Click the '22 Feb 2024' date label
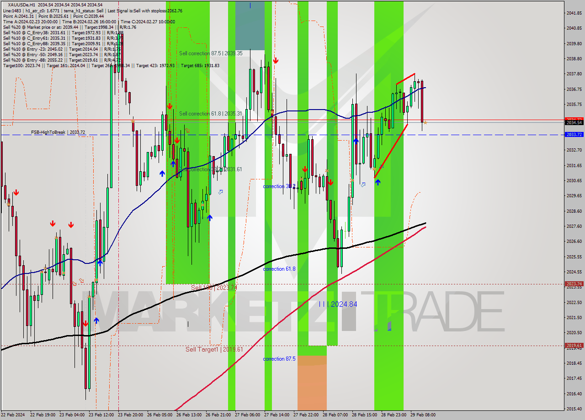The height and width of the screenshot is (420, 585). coord(13,415)
